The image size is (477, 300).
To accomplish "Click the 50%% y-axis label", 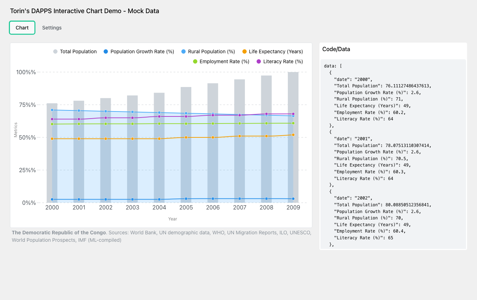I will (x=28, y=137).
